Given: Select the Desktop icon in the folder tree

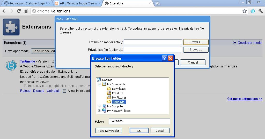Looking at the screenshot, I should (99, 80).
